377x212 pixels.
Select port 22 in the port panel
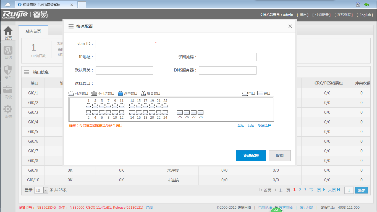pyautogui.click(x=159, y=113)
